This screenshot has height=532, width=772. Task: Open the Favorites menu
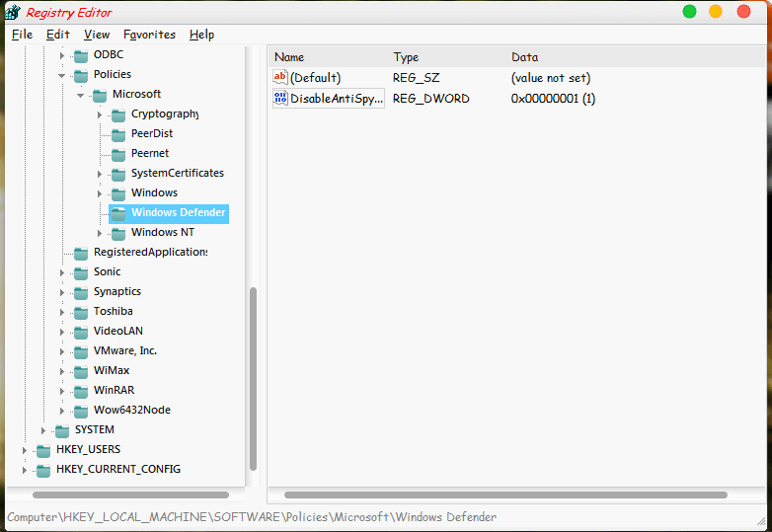click(x=149, y=35)
